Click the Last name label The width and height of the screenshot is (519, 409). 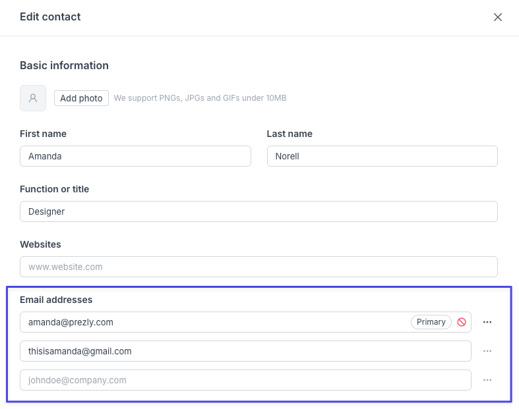tap(290, 134)
